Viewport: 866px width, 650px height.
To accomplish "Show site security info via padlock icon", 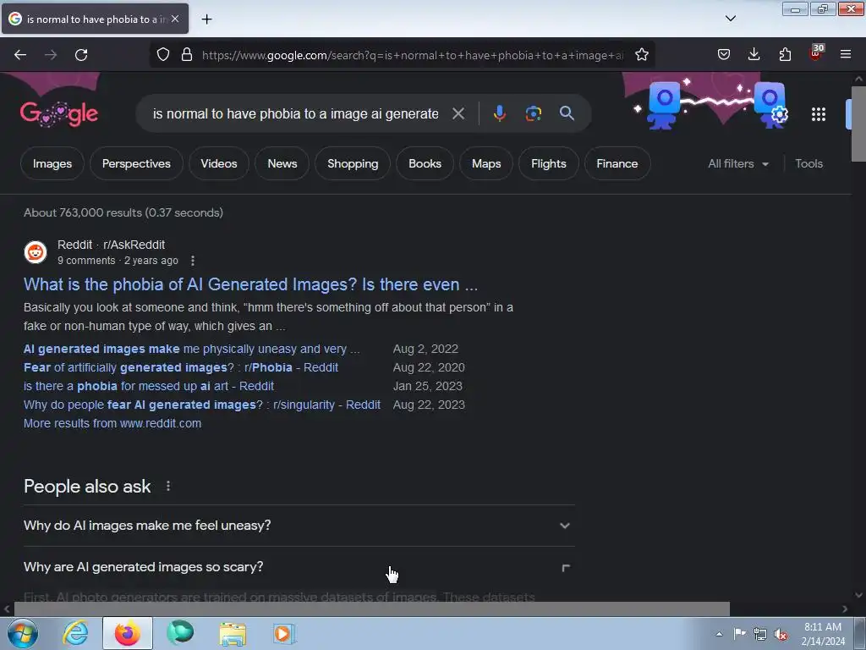I will (187, 55).
